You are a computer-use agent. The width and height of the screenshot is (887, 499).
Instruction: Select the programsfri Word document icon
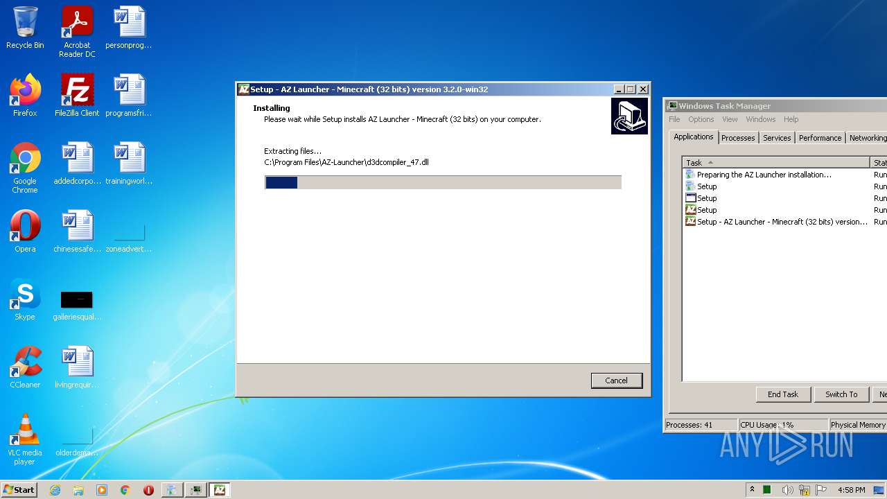(129, 96)
